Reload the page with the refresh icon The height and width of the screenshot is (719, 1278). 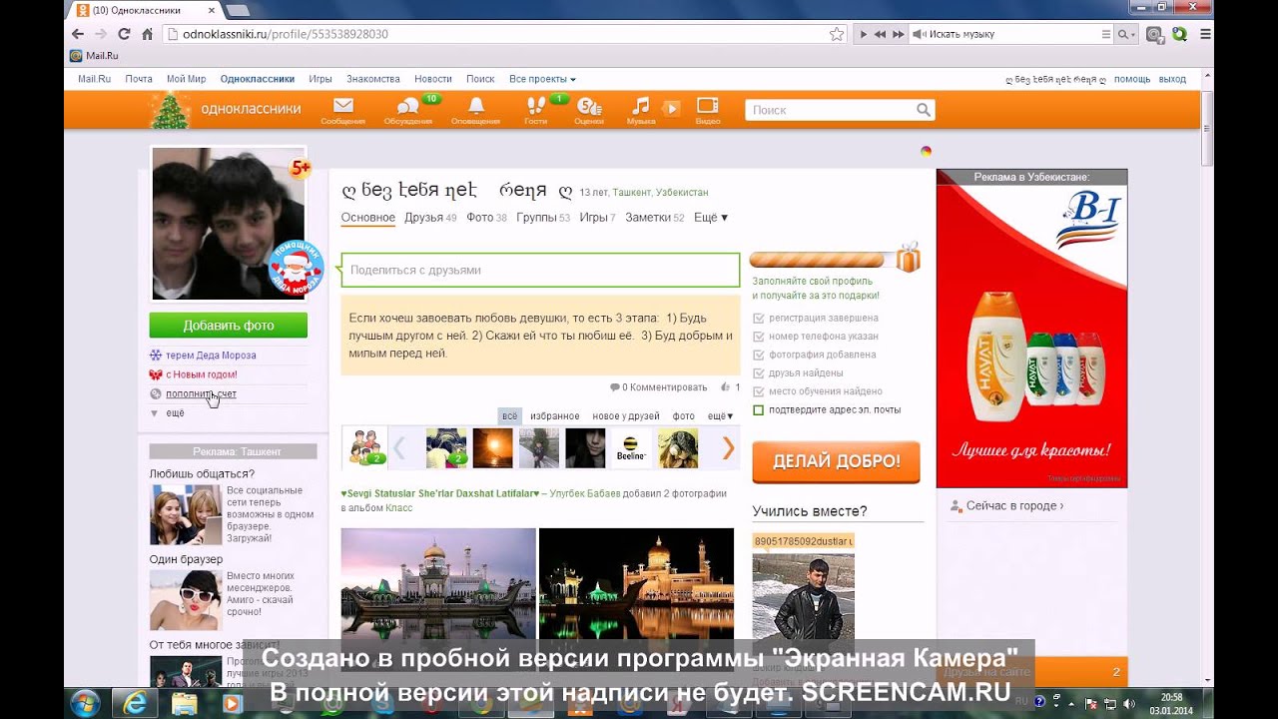click(124, 34)
